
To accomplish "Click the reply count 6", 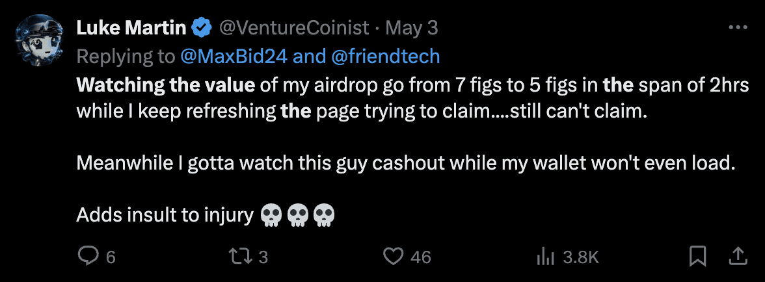I will tap(111, 257).
